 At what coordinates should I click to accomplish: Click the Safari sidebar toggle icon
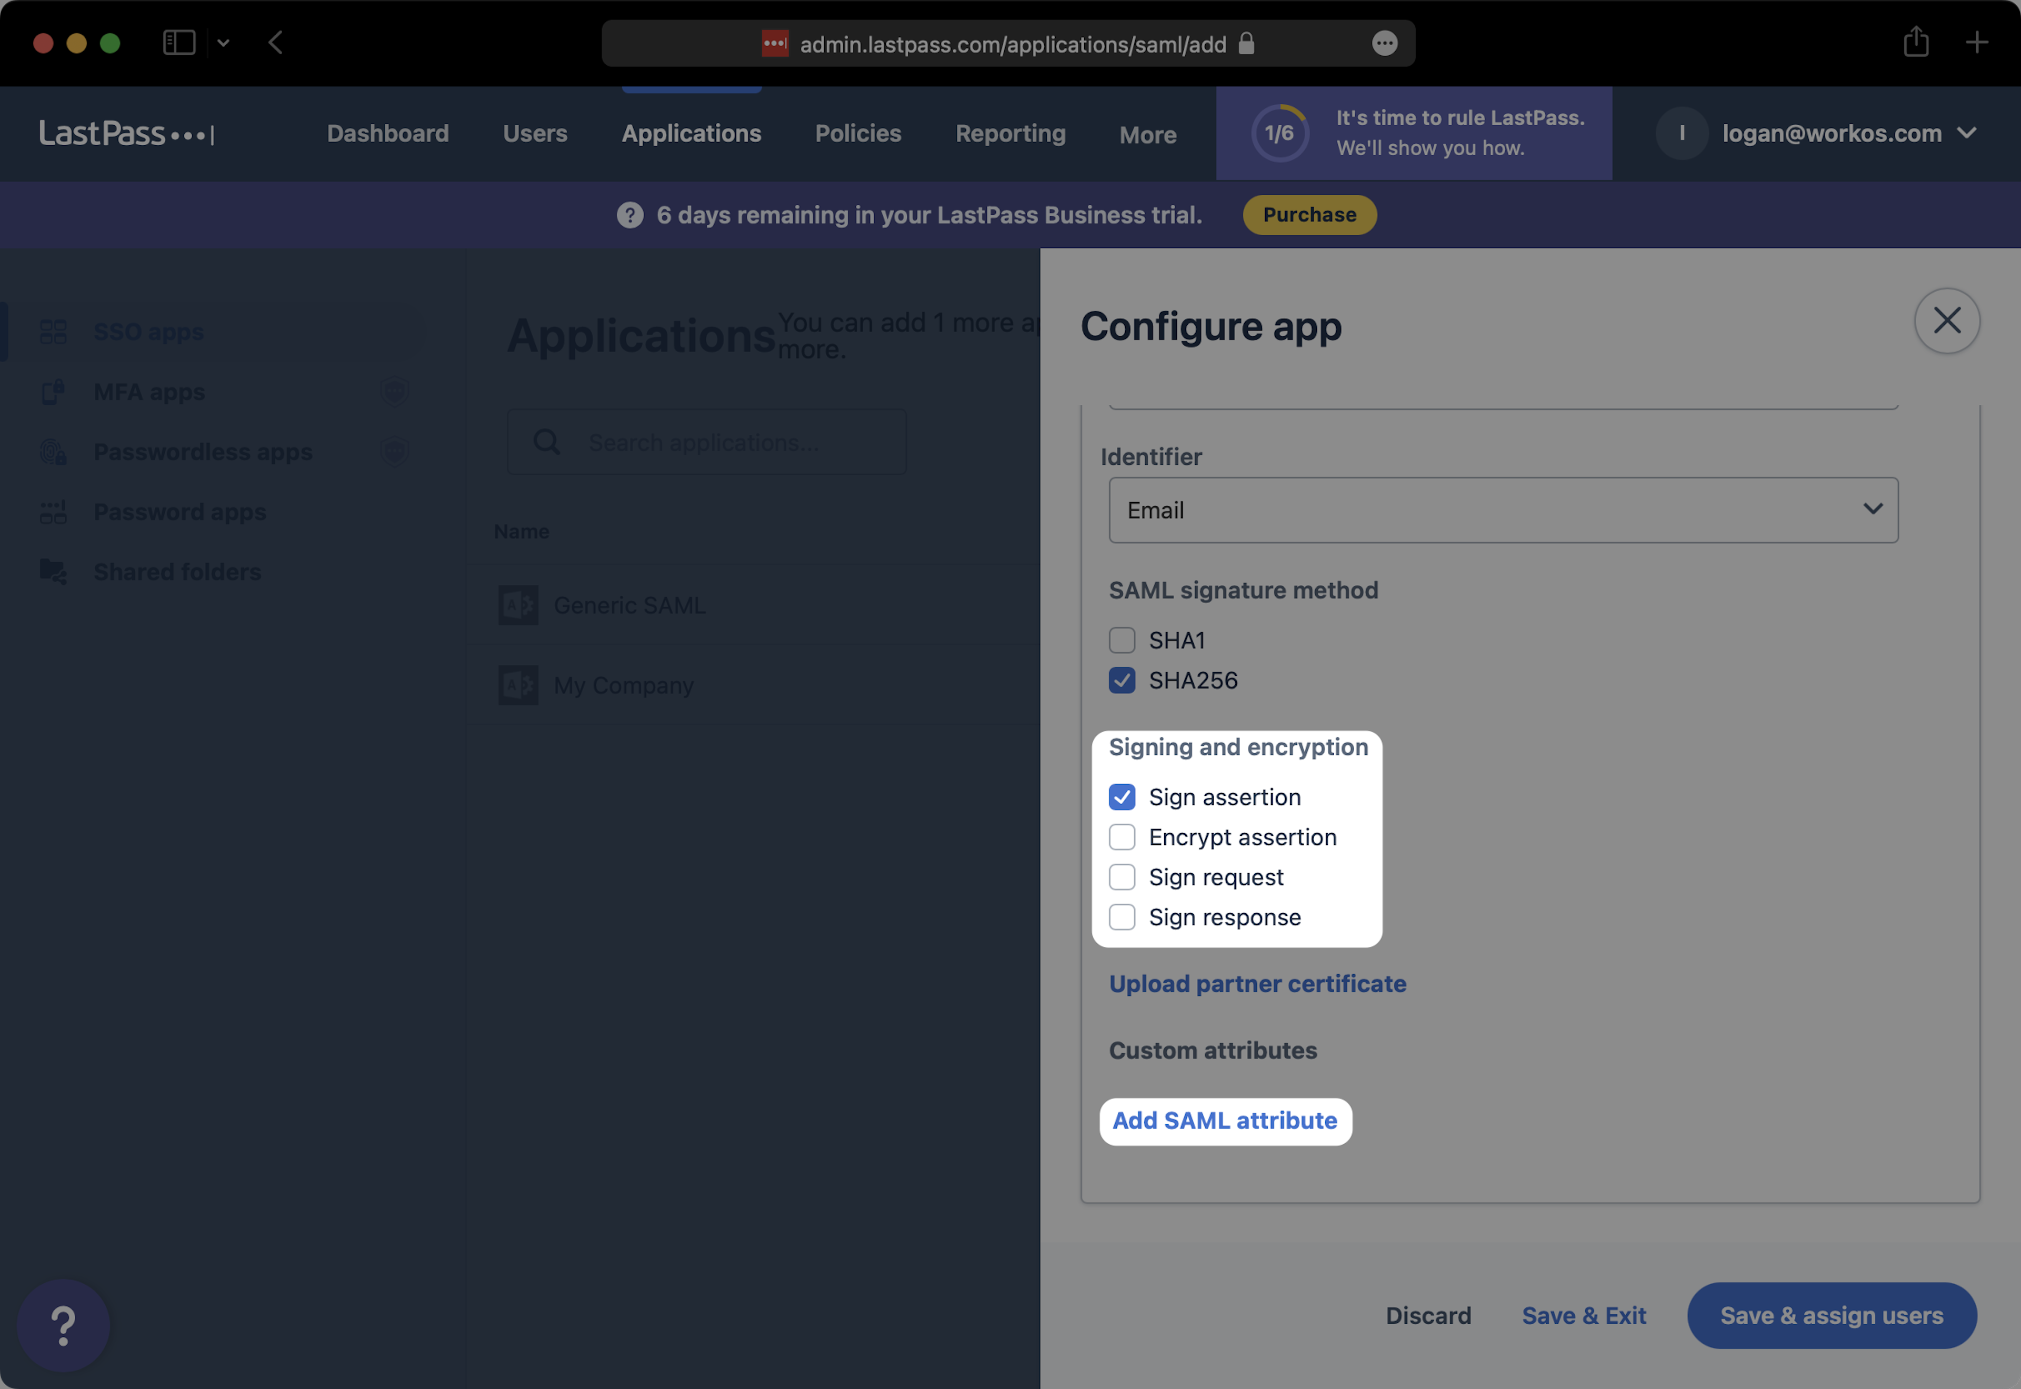click(x=179, y=43)
